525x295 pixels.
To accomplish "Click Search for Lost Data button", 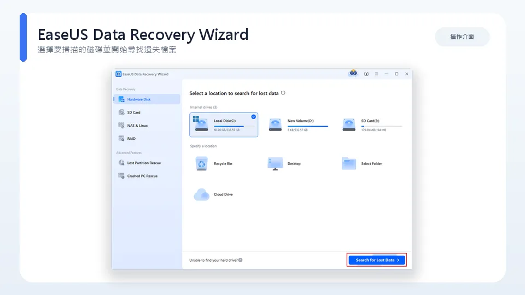I will point(377,260).
